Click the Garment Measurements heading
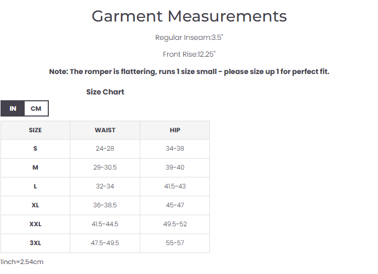Image resolution: width=378 pixels, height=274 pixels. pyautogui.click(x=189, y=16)
